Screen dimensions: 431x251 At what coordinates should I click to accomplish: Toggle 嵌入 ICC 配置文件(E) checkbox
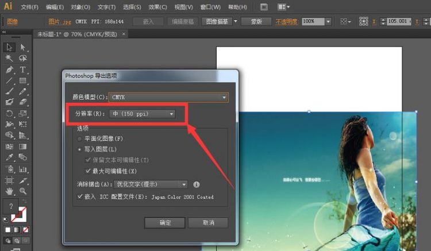click(80, 196)
